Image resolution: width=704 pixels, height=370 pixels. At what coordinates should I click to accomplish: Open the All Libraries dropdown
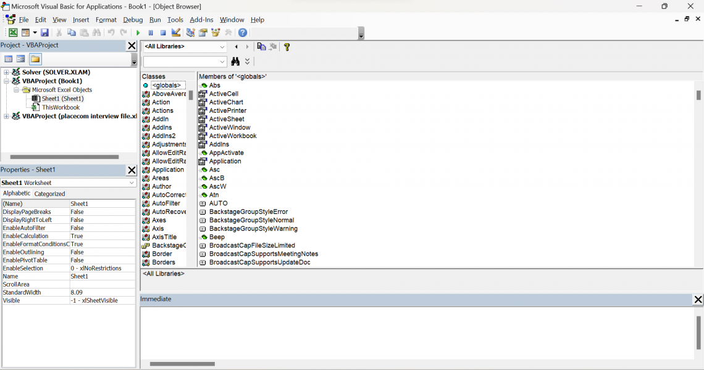pyautogui.click(x=222, y=47)
